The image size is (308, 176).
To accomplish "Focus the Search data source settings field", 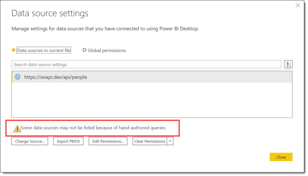I will point(146,65).
